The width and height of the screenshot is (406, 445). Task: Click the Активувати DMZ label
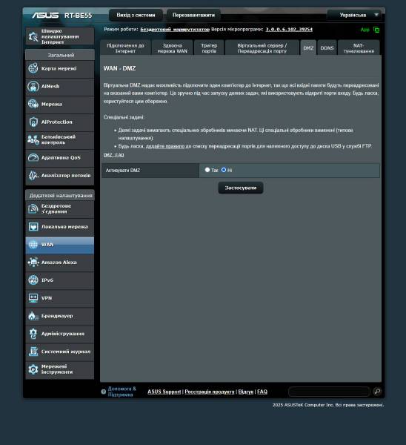click(x=123, y=171)
